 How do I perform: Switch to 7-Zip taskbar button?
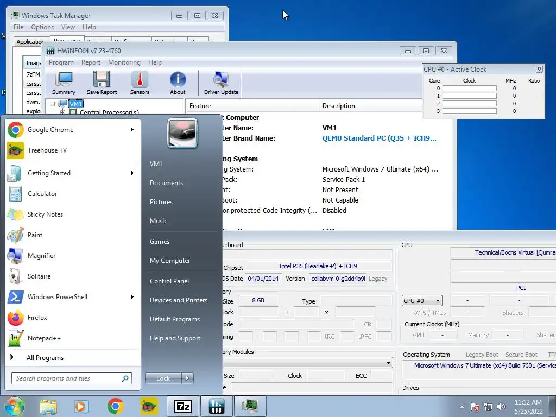[183, 406]
